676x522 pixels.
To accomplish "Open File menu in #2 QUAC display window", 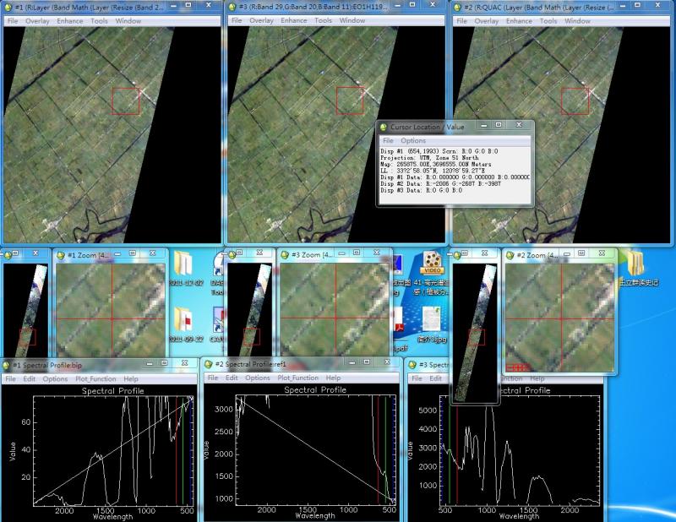I will point(461,20).
